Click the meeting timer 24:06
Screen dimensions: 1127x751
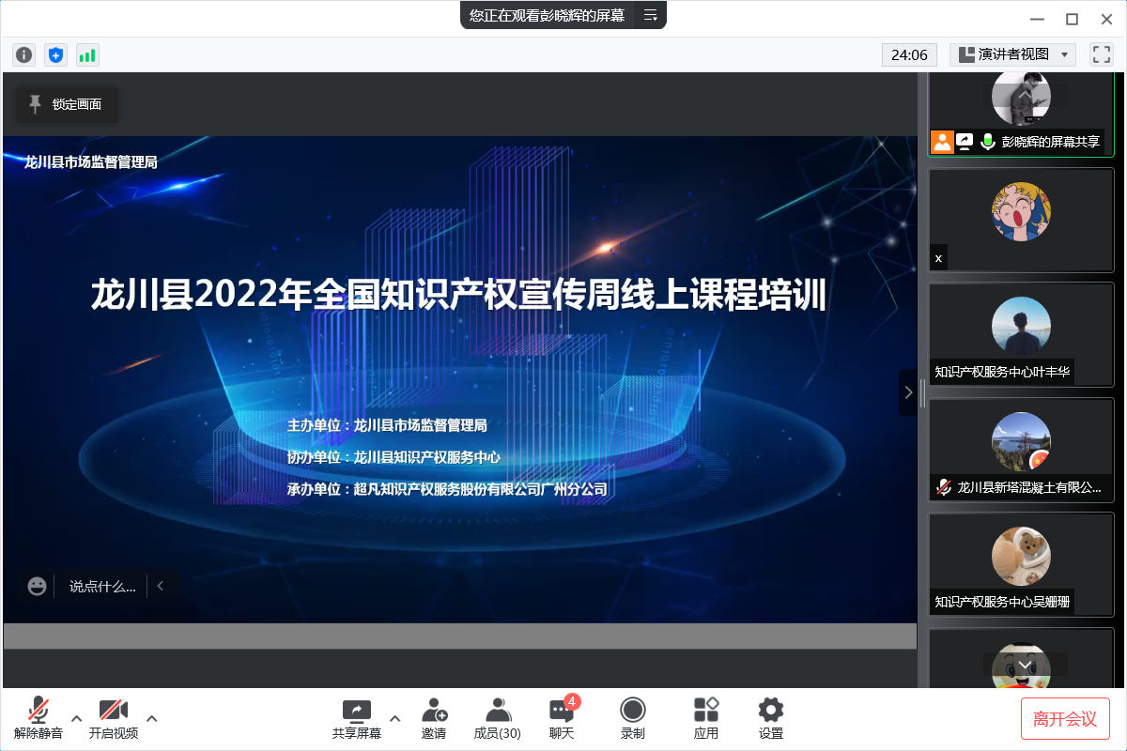point(909,54)
